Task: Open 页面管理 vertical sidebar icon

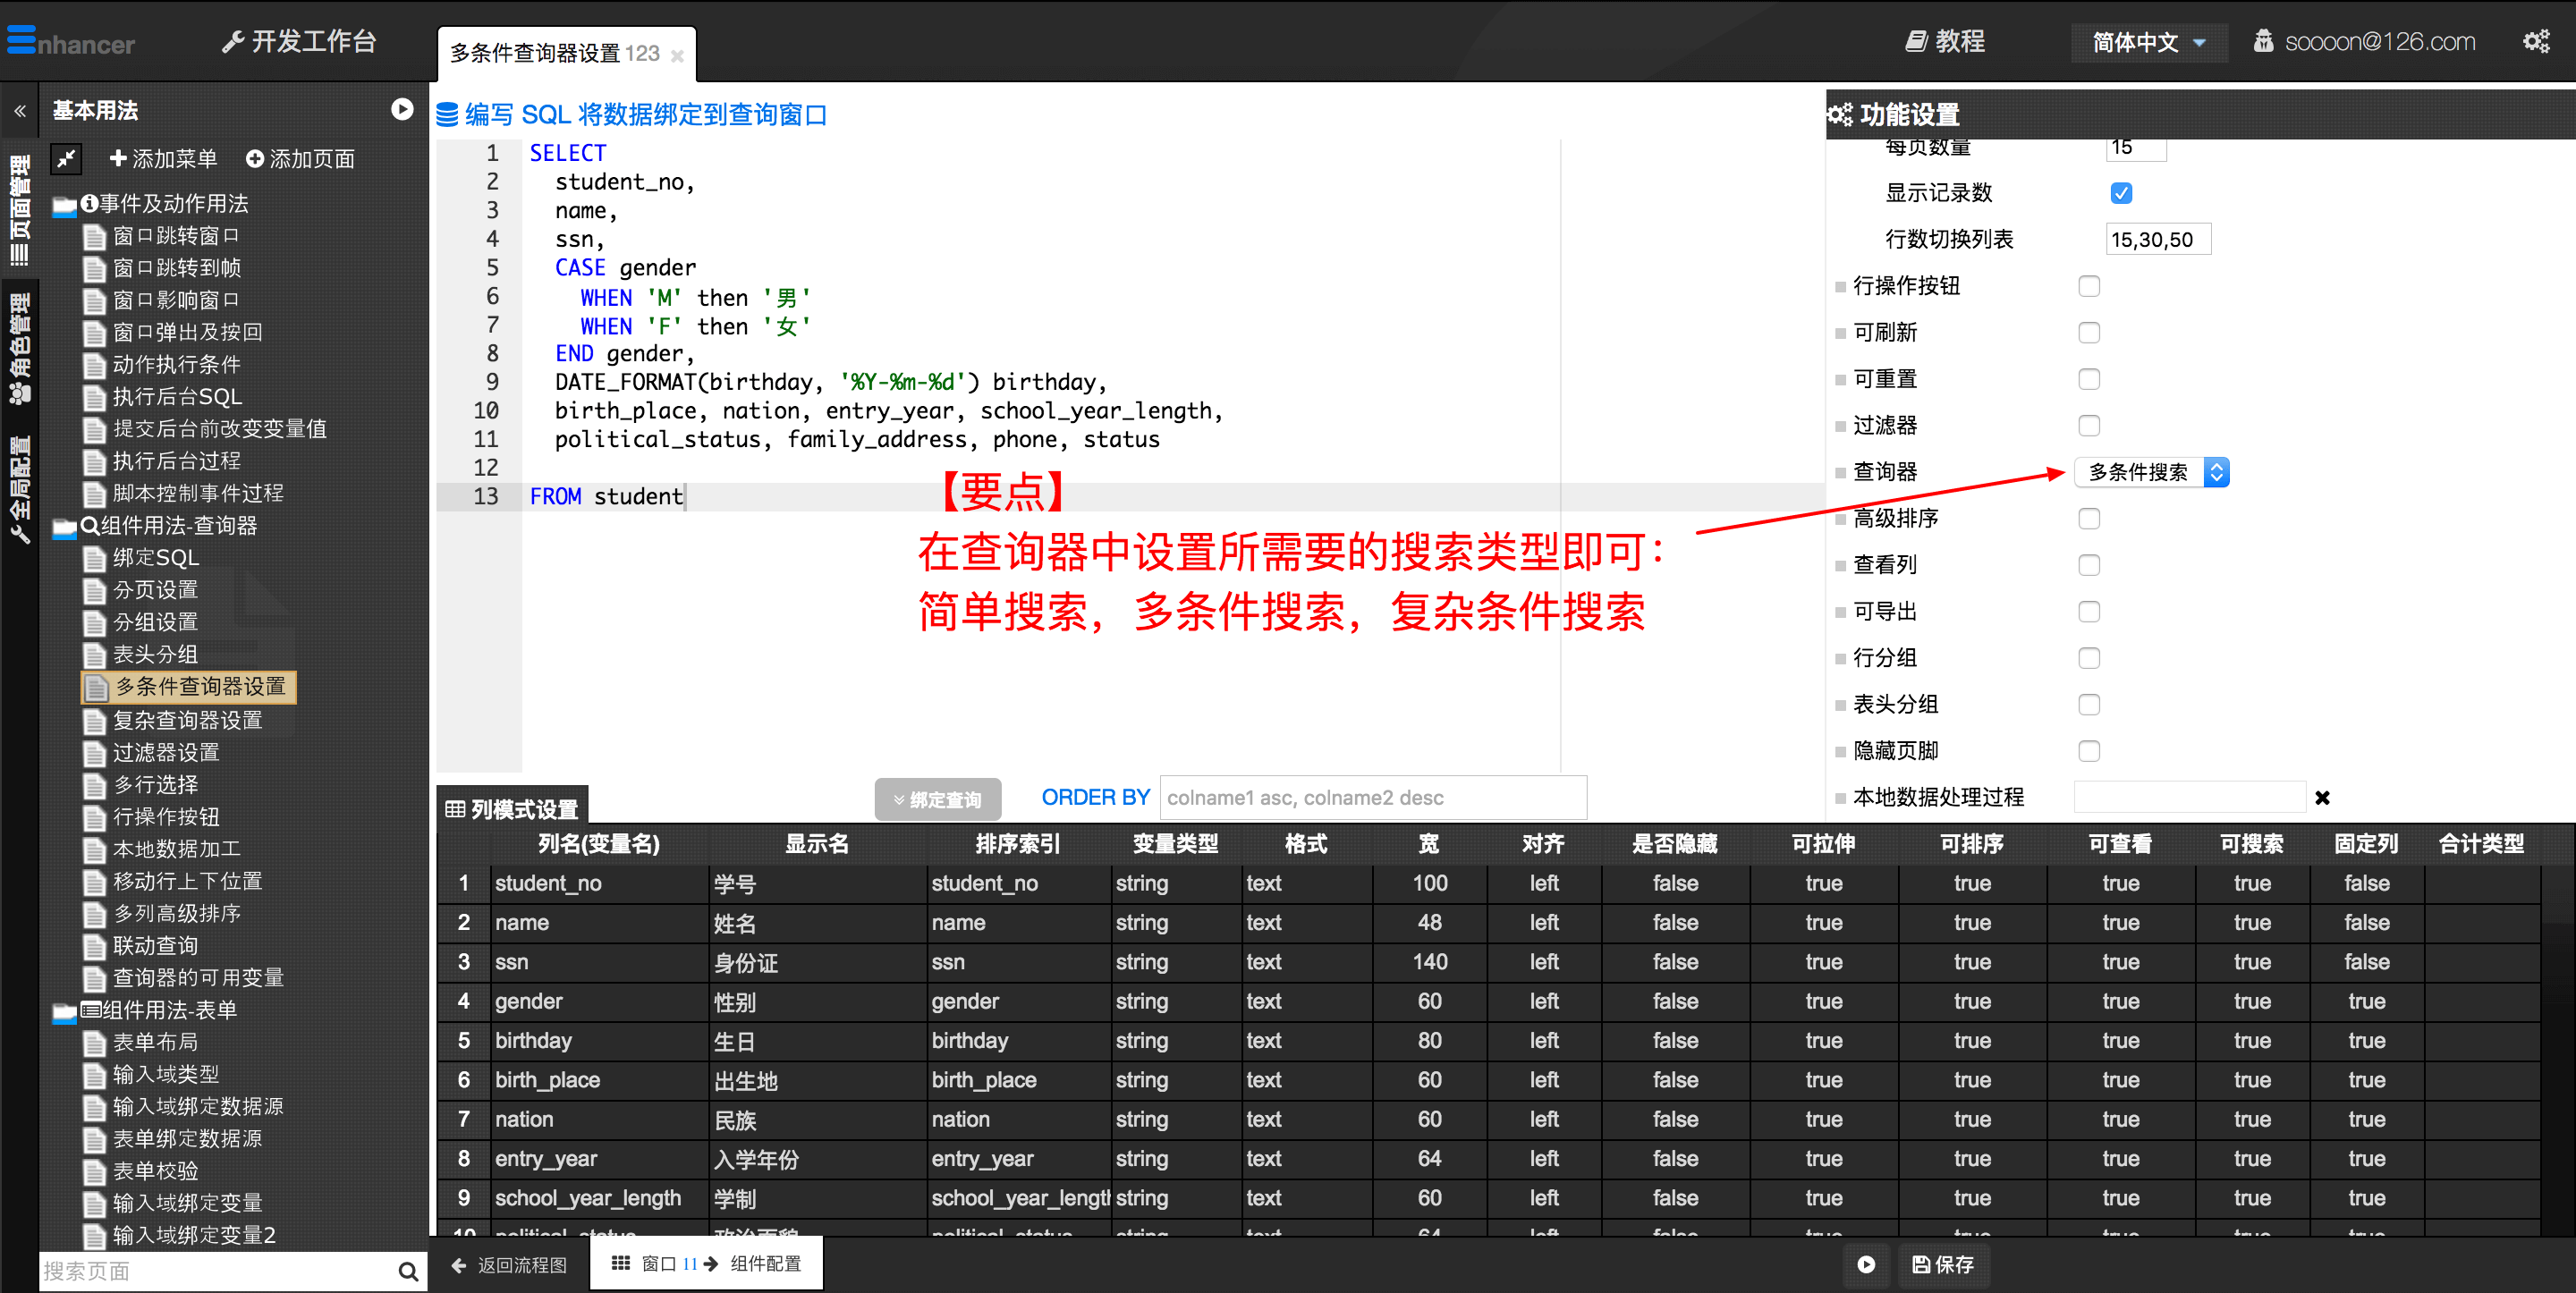Action: pyautogui.click(x=20, y=210)
